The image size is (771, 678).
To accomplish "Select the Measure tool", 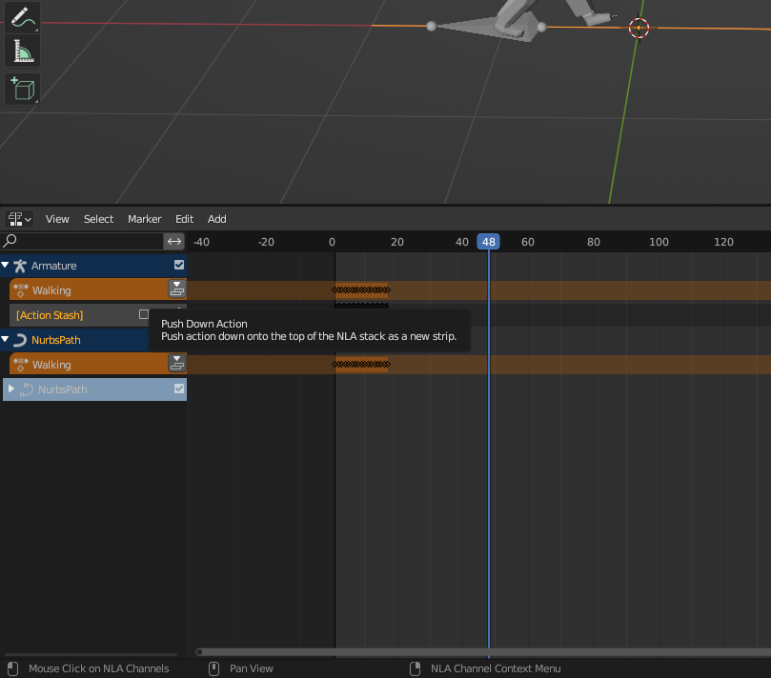I will pyautogui.click(x=23, y=51).
